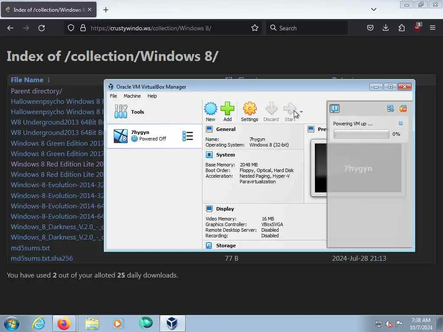This screenshot has width=443, height=332.
Task: Open the 7hygyn VM hamburger menu icon
Action: (x=188, y=136)
